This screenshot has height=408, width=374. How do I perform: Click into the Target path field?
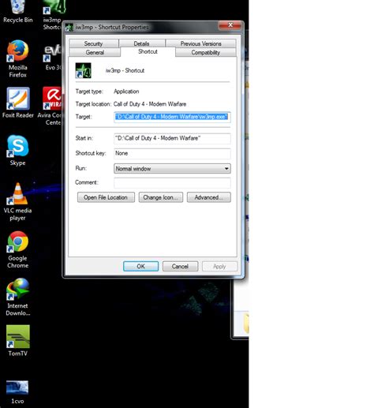[x=172, y=117]
